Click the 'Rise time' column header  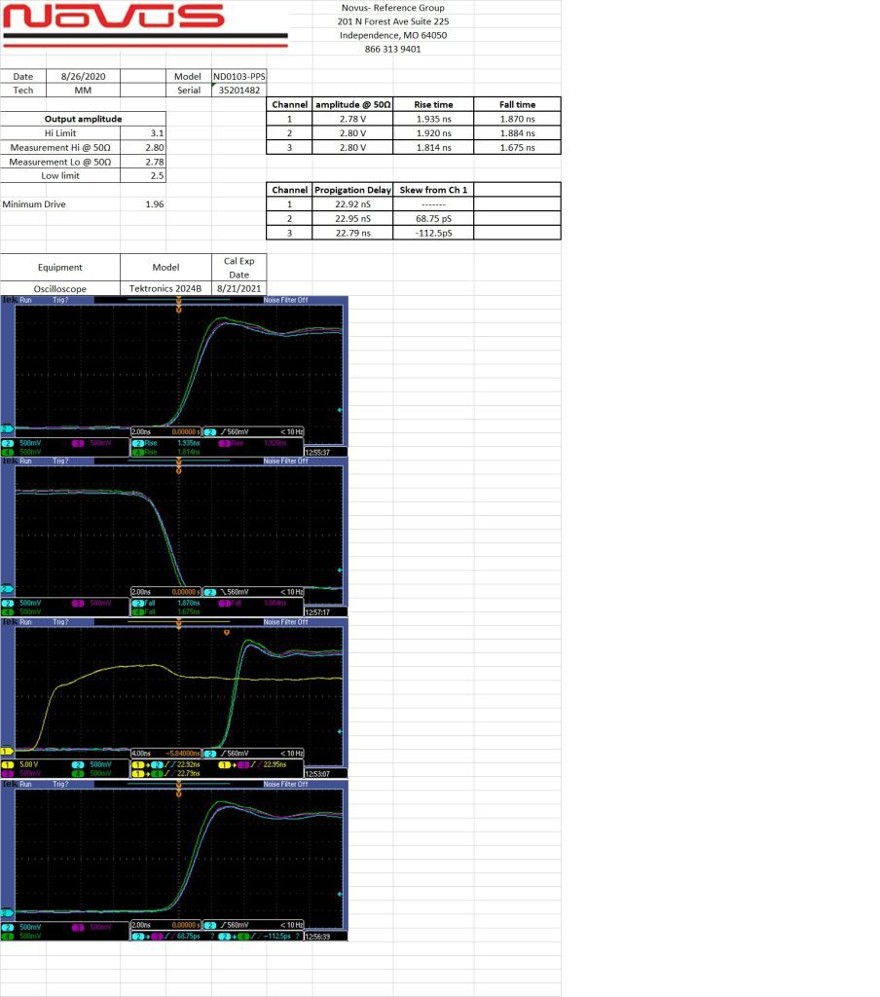pos(433,104)
